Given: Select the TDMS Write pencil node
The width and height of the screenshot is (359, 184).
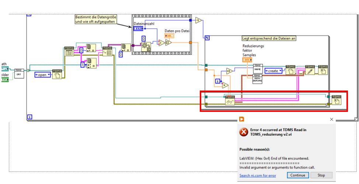Looking at the screenshot, I should (x=310, y=70).
